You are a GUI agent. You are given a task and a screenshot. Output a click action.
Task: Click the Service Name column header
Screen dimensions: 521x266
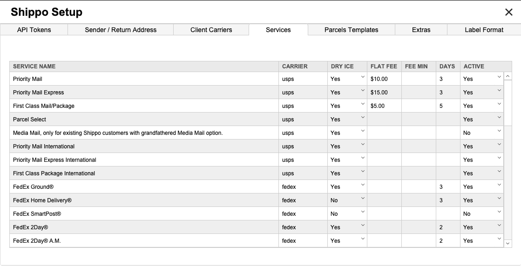point(34,66)
